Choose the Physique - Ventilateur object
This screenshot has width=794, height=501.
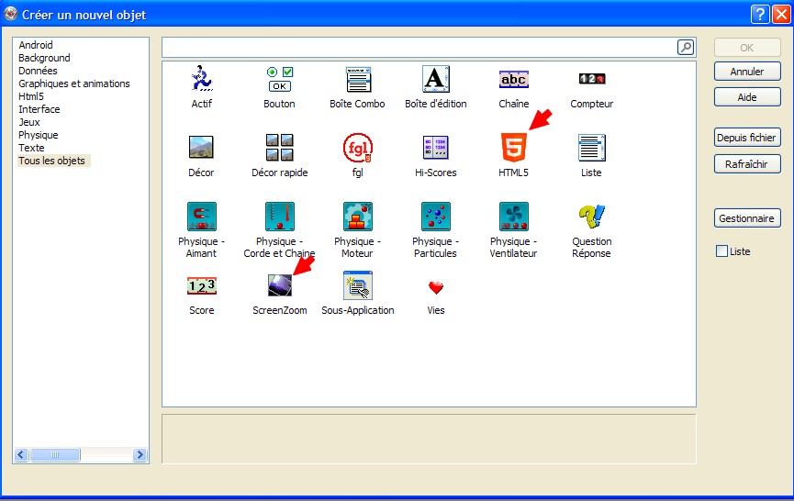pyautogui.click(x=513, y=216)
